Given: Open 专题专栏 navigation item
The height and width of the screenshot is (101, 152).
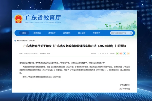Looking at the screenshot, I should tap(97, 33).
